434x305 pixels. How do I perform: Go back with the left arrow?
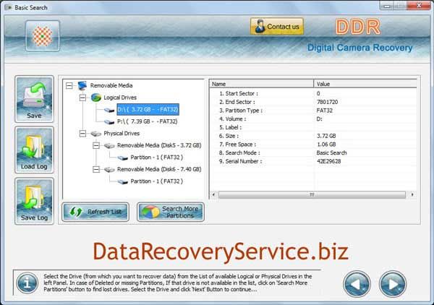[357, 284]
